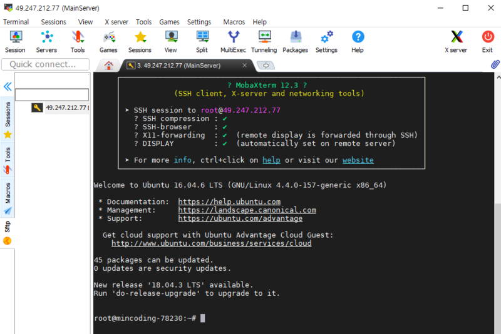The image size is (501, 334).
Task: Launch the Games toolbar icon
Action: coord(108,41)
